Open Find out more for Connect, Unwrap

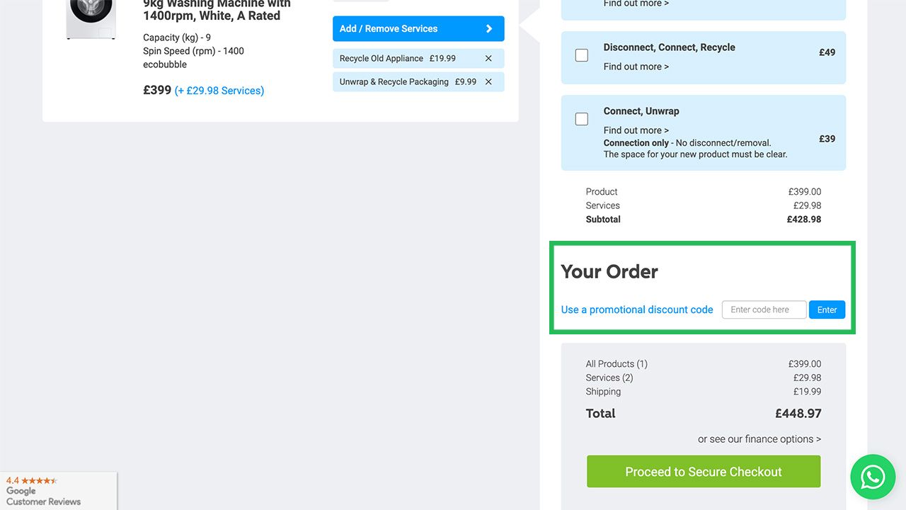(x=636, y=130)
